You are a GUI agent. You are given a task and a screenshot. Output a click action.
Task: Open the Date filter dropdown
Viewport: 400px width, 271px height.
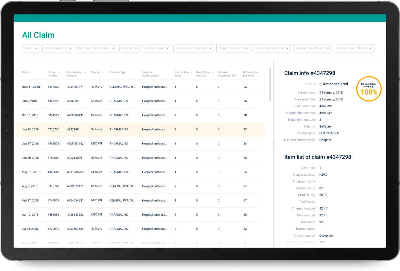(31, 48)
